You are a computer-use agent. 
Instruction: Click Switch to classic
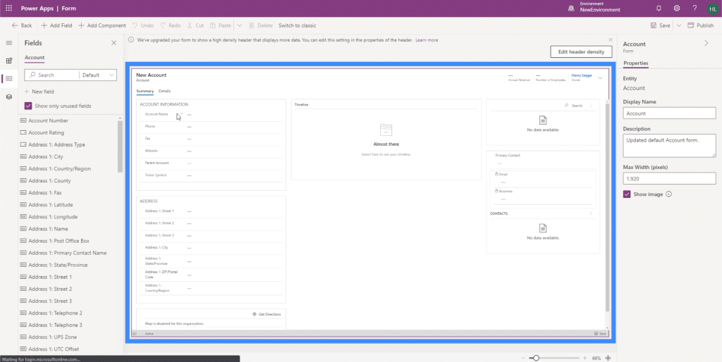coord(297,25)
